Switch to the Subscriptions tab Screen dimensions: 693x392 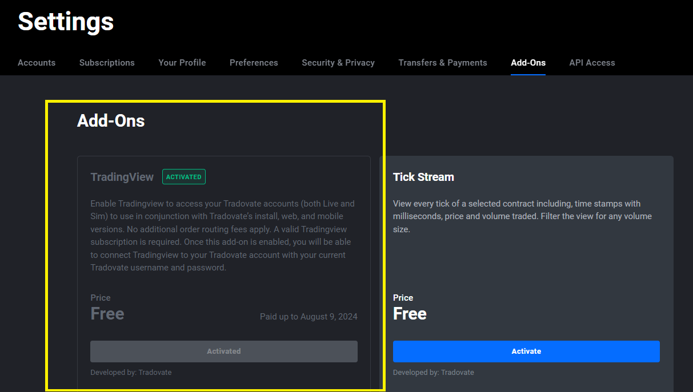[107, 63]
